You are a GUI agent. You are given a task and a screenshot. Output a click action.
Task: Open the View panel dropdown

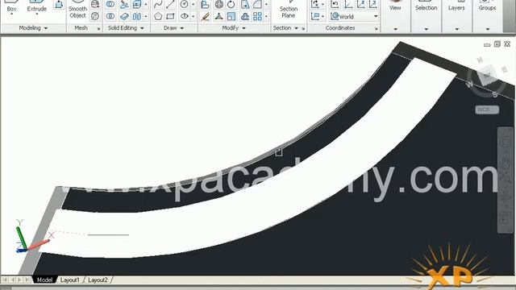coord(395,29)
